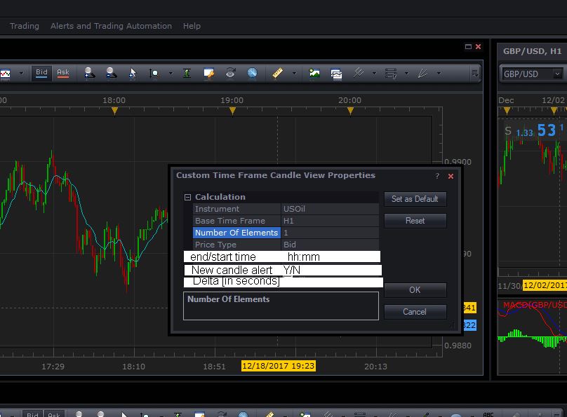
Task: Select the Andrews pitchfork line tool
Action: [358, 73]
